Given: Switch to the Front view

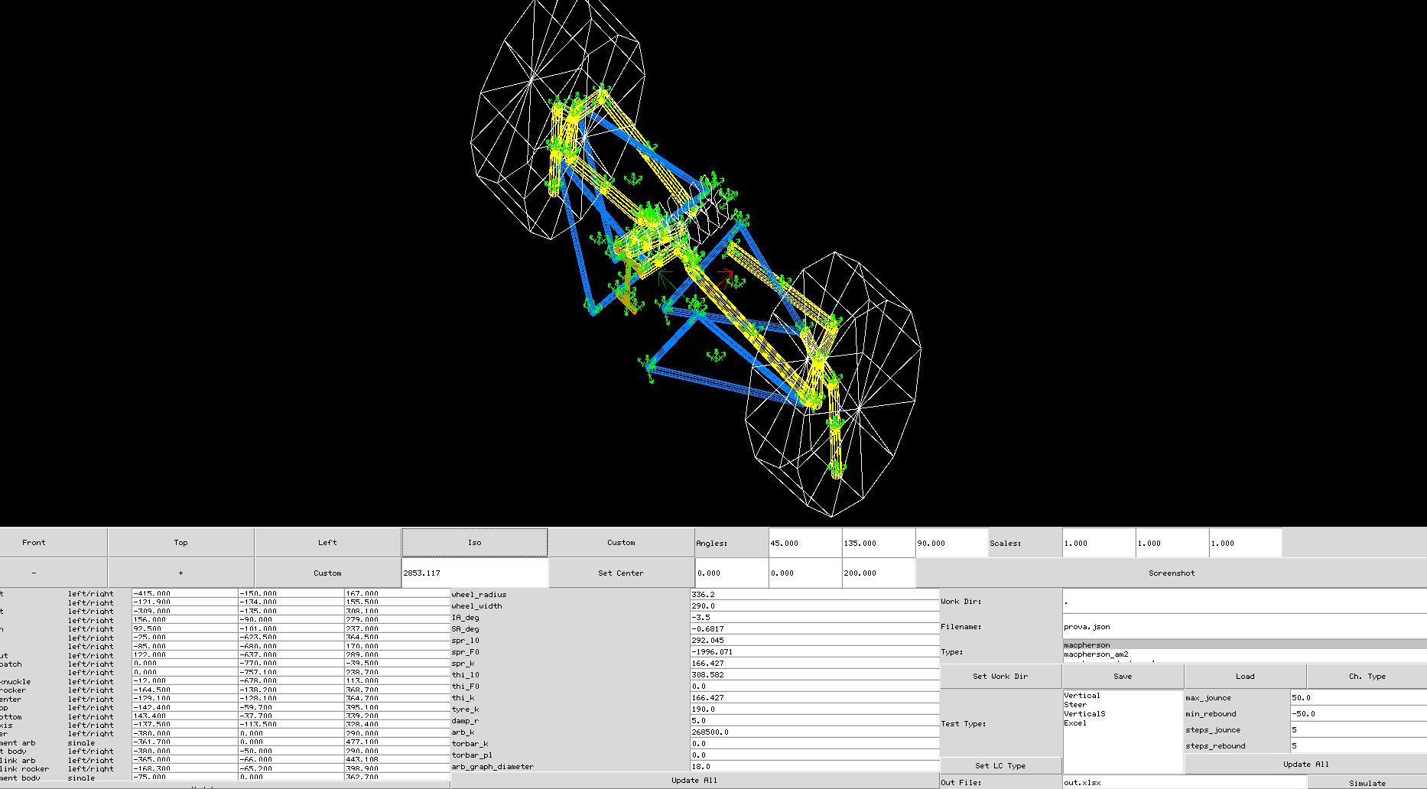Looking at the screenshot, I should [x=34, y=543].
